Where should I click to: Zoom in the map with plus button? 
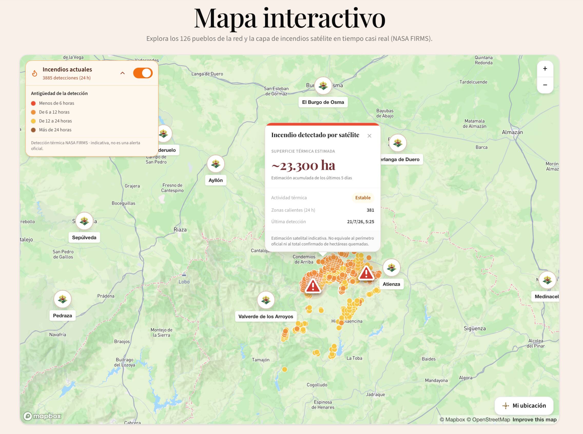pyautogui.click(x=545, y=68)
